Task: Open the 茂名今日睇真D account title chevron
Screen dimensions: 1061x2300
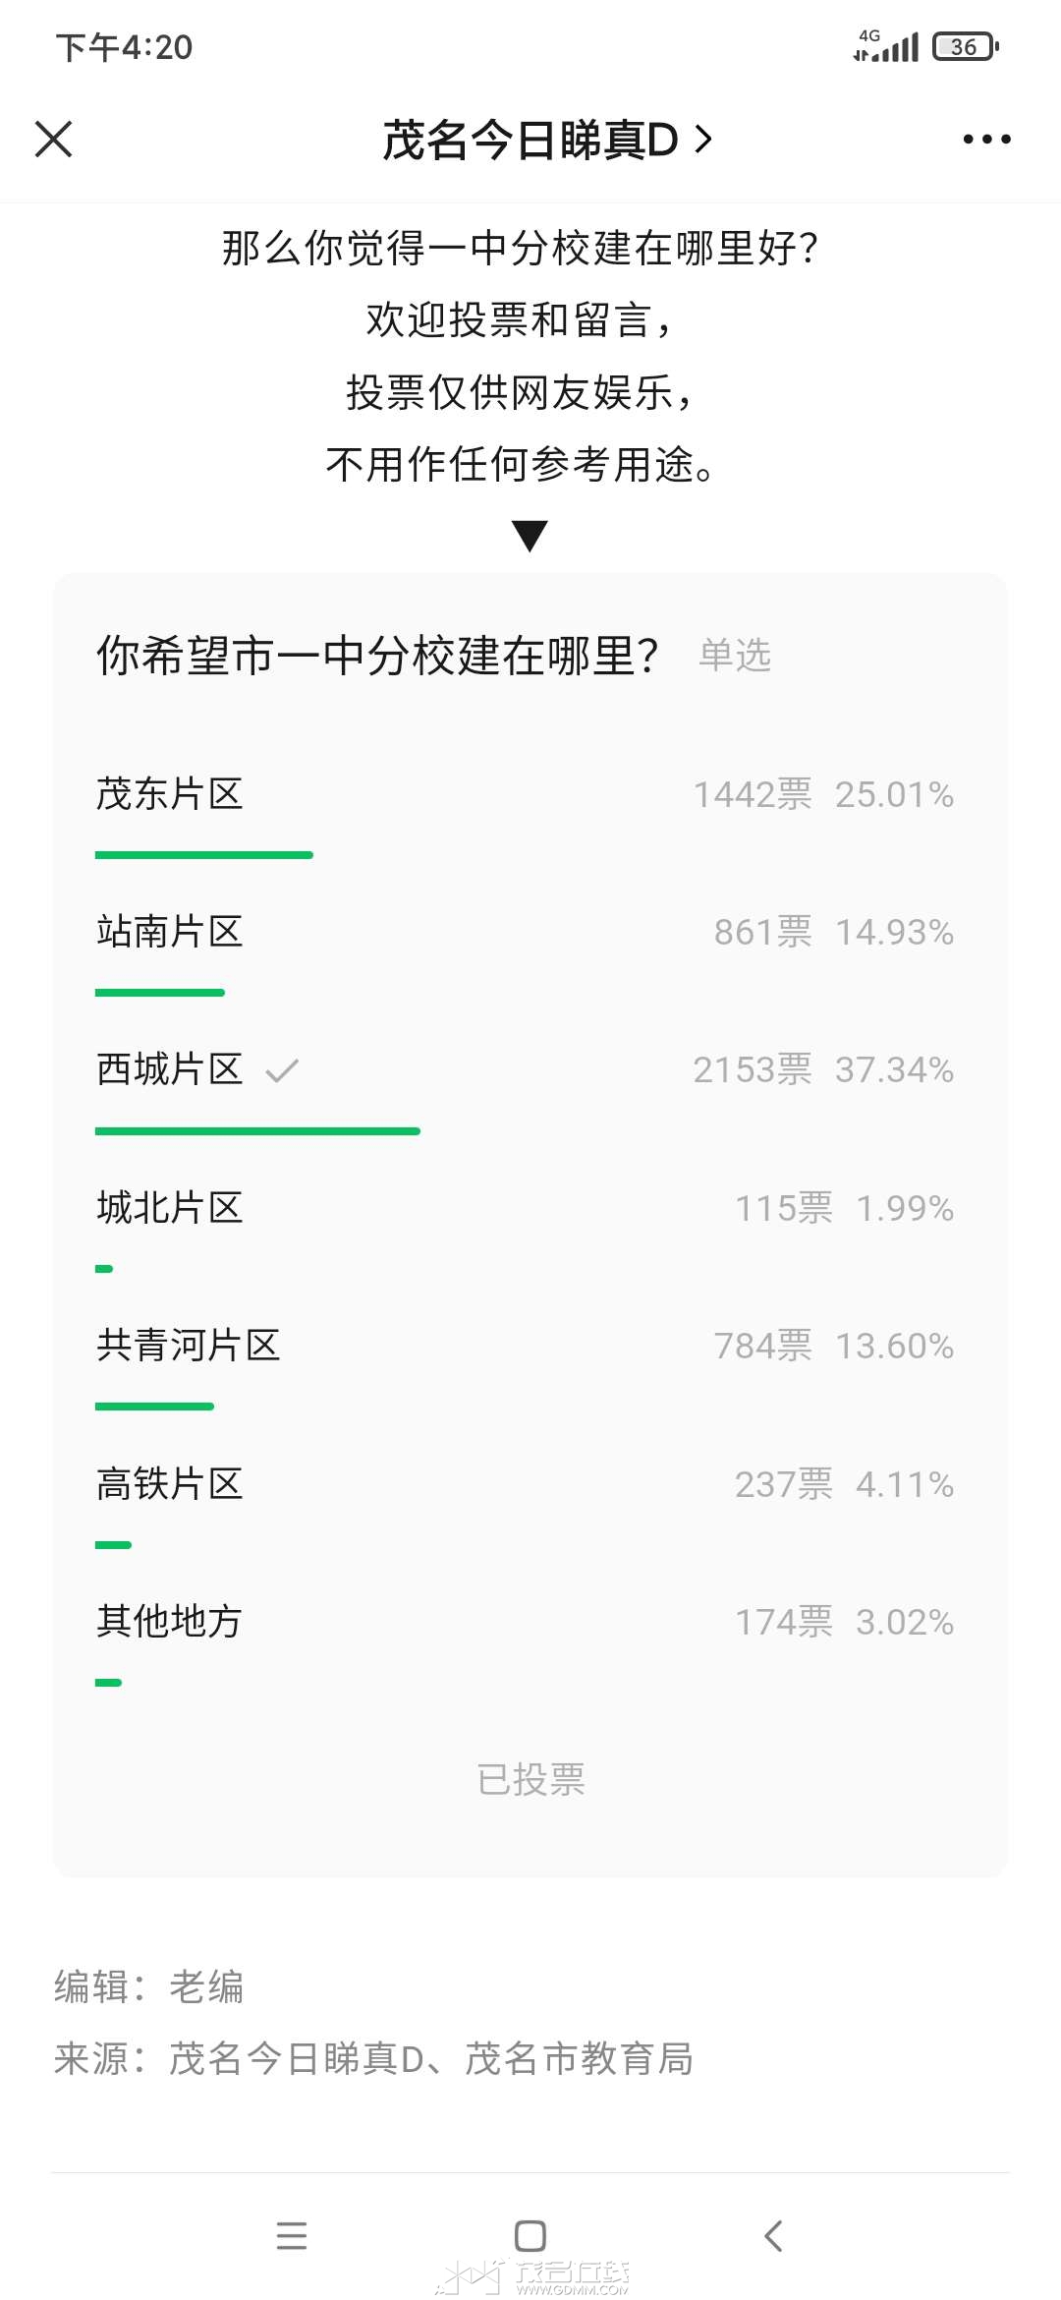Action: click(x=703, y=140)
